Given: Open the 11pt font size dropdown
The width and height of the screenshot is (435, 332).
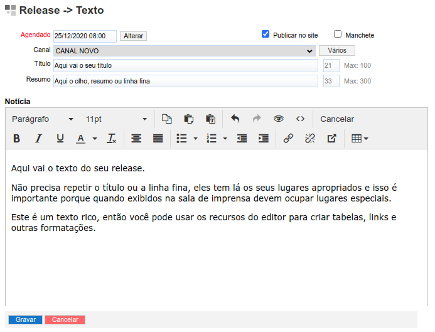Looking at the screenshot, I should tap(116, 119).
